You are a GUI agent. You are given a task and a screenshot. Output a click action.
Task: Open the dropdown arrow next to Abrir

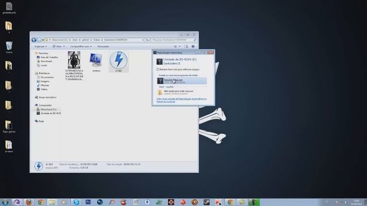[x=64, y=46]
